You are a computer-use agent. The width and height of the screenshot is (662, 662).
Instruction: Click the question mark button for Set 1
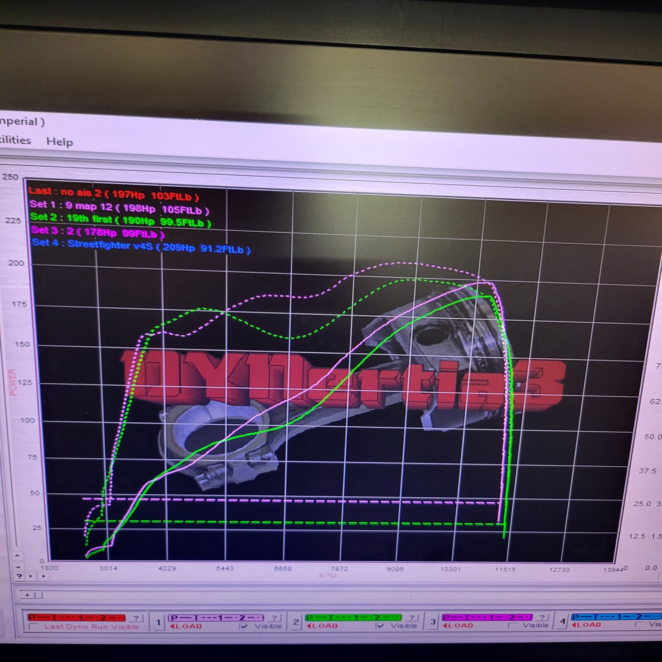[273, 618]
